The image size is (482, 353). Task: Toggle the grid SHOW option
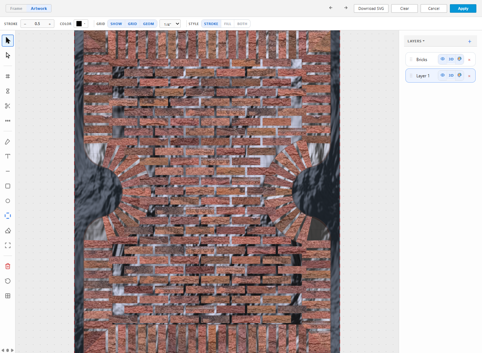pyautogui.click(x=116, y=24)
